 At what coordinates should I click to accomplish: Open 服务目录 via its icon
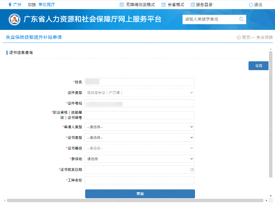click(x=192, y=4)
